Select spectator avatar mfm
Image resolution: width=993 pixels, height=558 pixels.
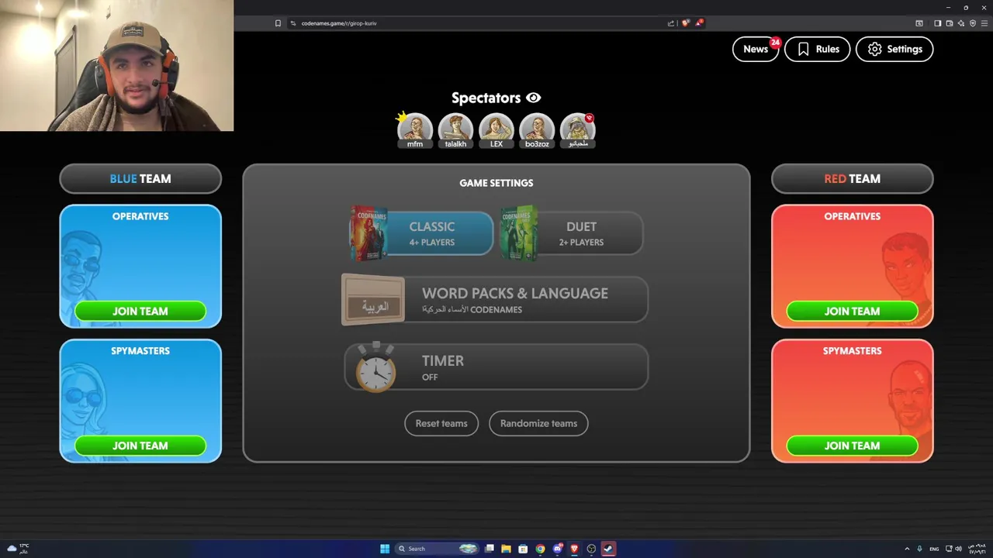(x=415, y=129)
